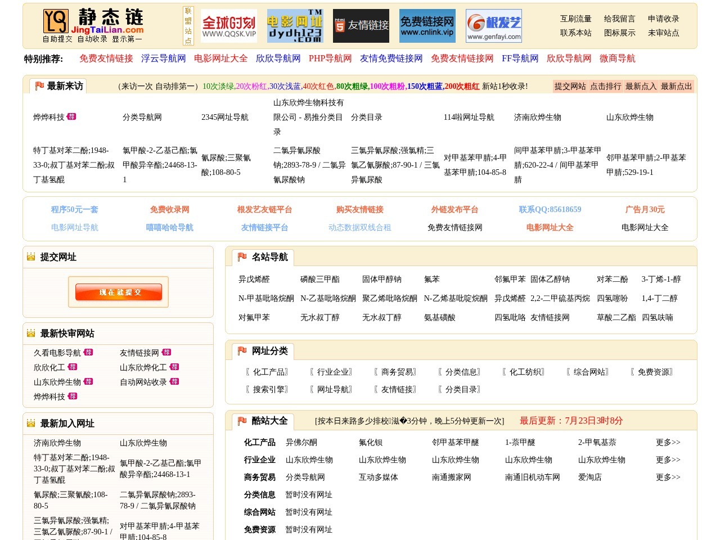Open the 爱淘店 link

point(590,477)
